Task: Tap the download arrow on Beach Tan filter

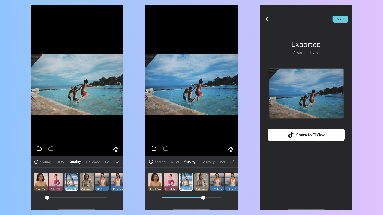Action: 161,174
